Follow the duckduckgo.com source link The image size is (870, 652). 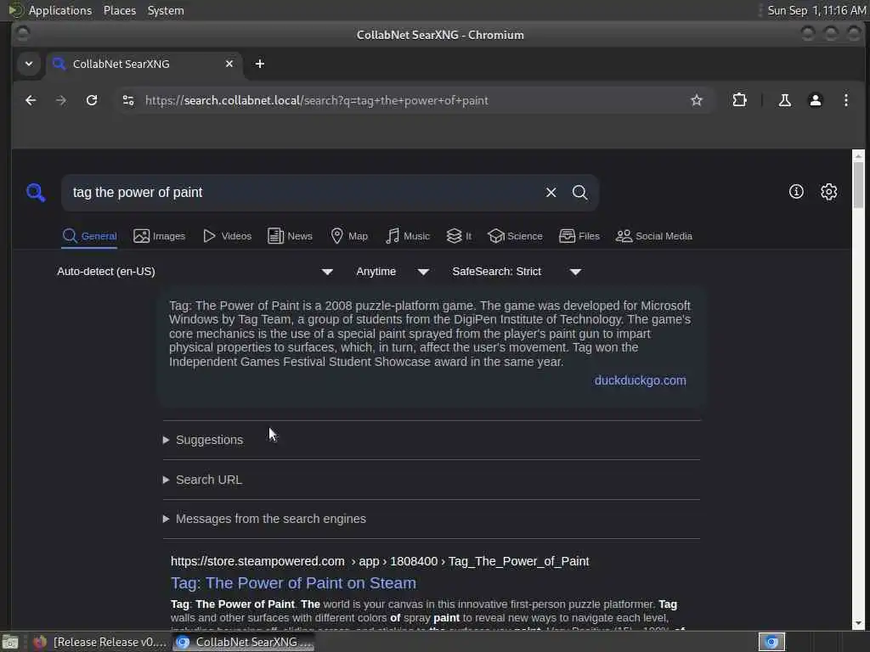coord(641,380)
